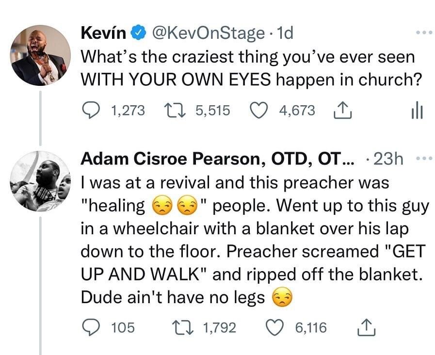Open more options on Kevin's tweet
The height and width of the screenshot is (355, 435).
[417, 34]
